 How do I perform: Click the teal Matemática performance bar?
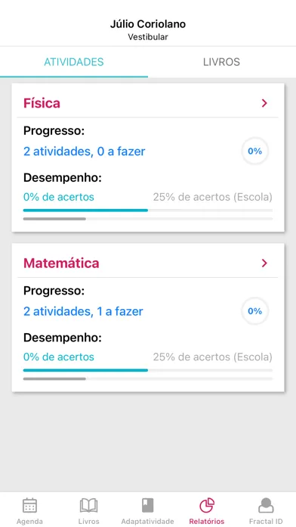coord(85,370)
